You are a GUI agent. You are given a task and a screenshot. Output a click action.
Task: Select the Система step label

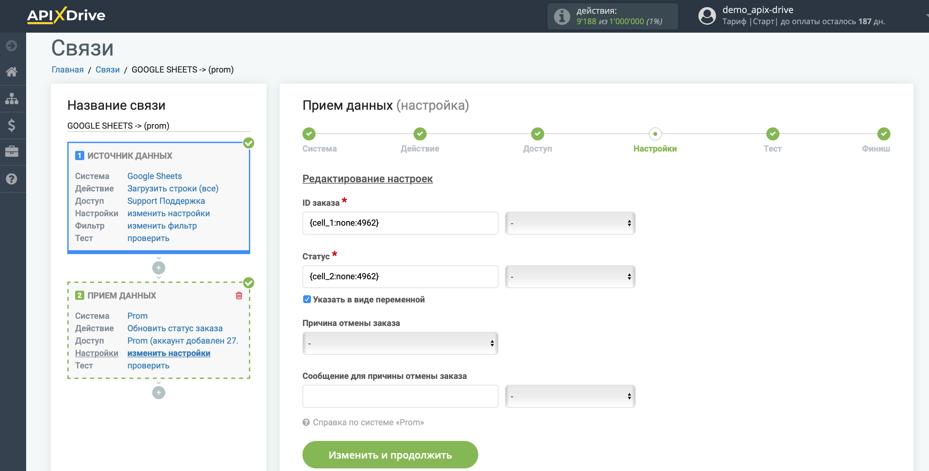click(x=319, y=149)
